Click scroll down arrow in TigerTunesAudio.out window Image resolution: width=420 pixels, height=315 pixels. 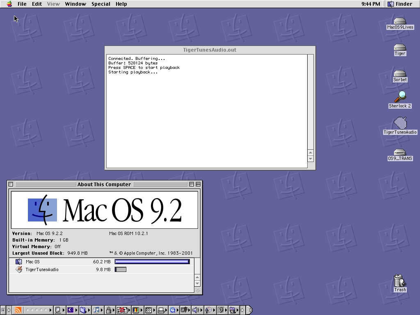[310, 159]
